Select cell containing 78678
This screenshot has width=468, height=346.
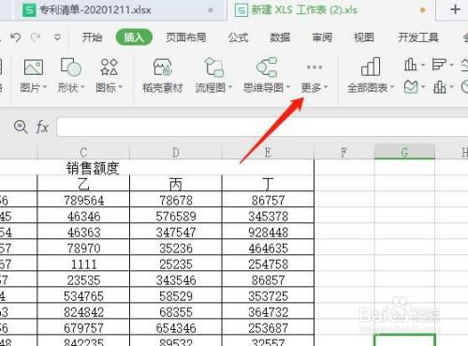pos(176,200)
